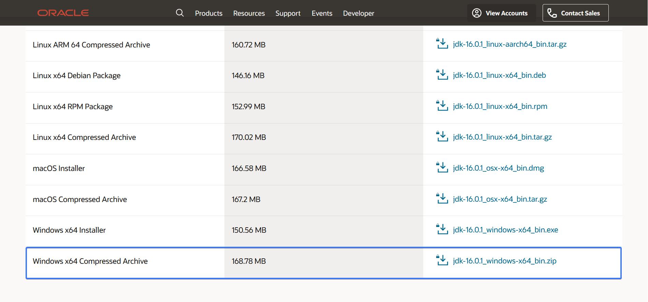The height and width of the screenshot is (302, 648).
Task: Download jdk-16.0.1_linux-x64_bin.deb
Action: 499,75
